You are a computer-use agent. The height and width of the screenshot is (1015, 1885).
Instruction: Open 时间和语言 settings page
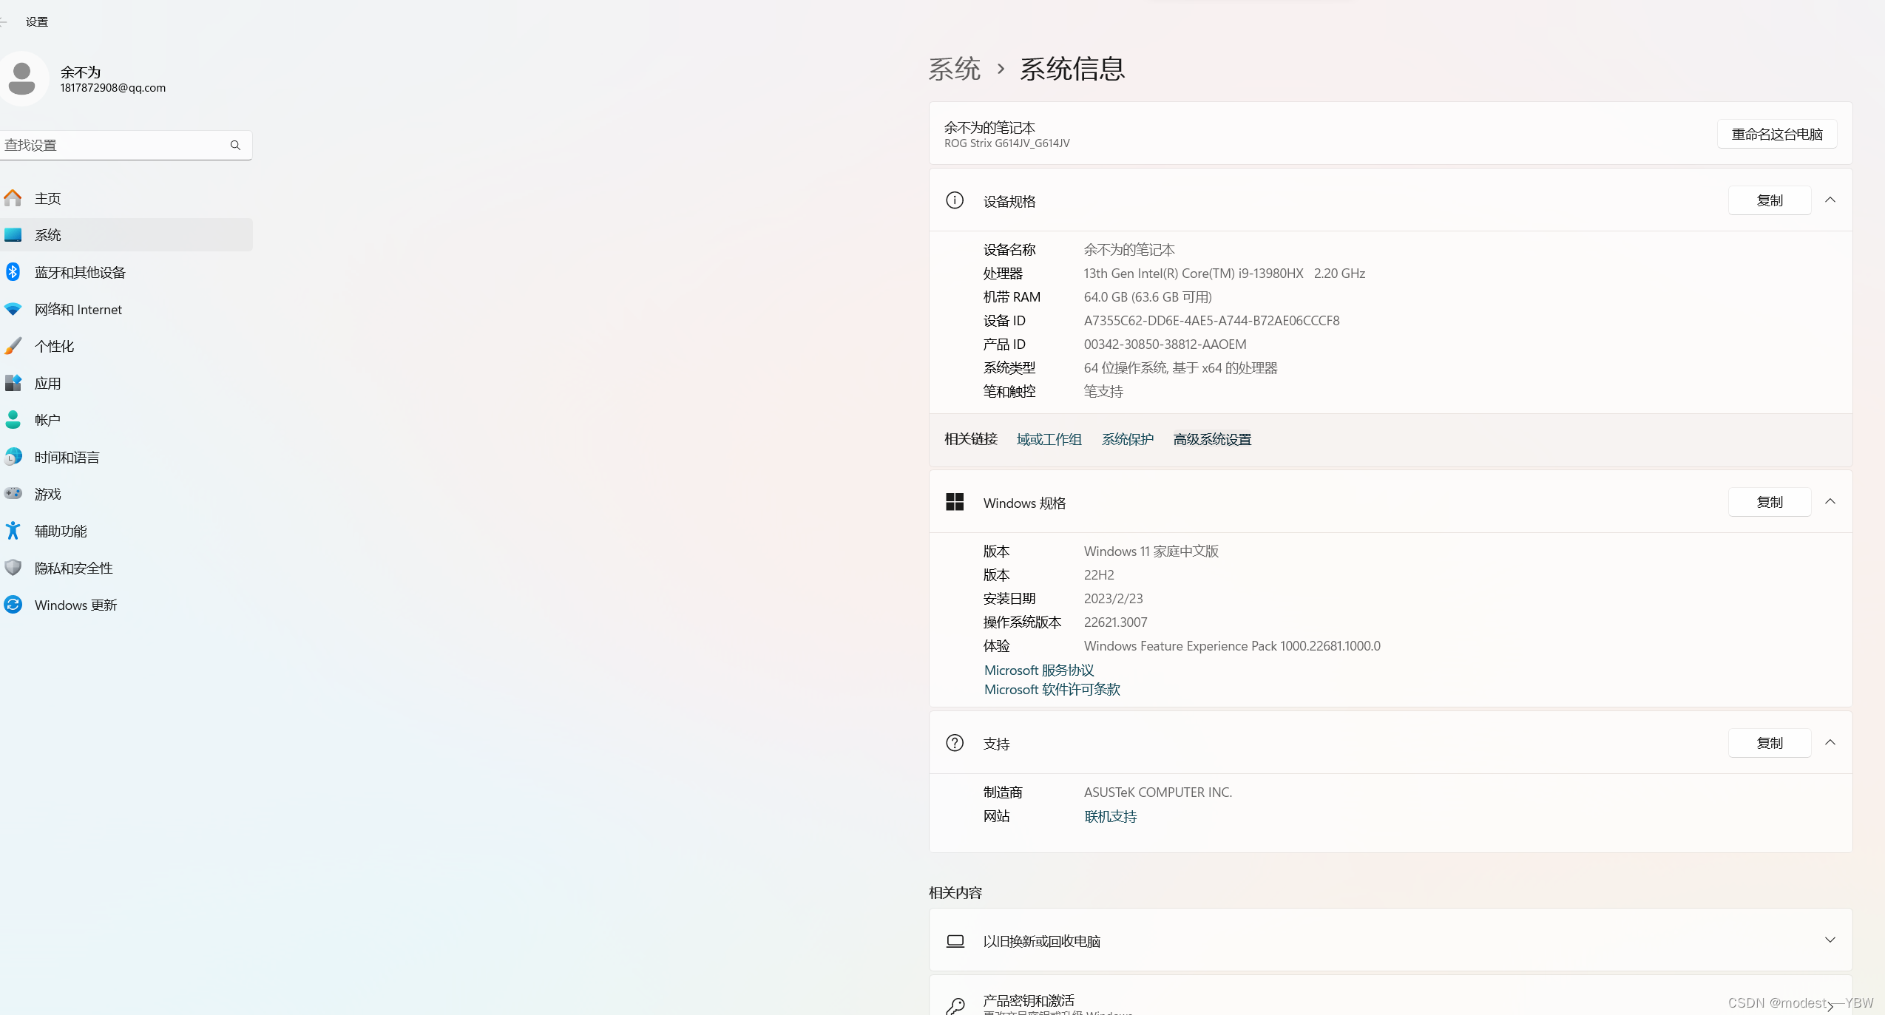pos(67,457)
